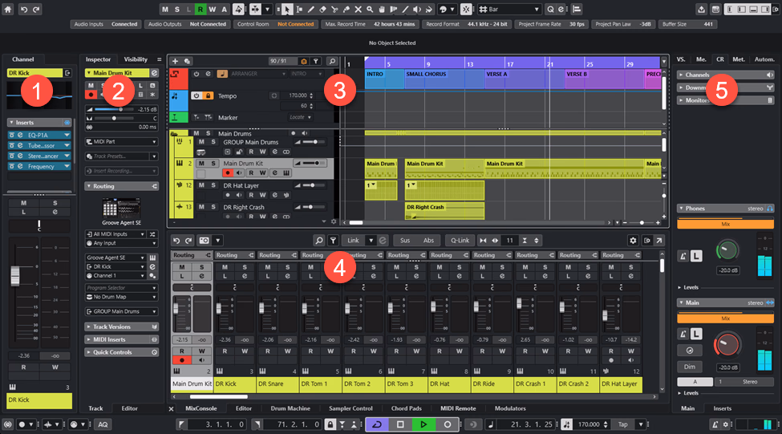Mute the Main Drum Kit track
Image resolution: width=782 pixels, height=434 pixels.
point(201,163)
